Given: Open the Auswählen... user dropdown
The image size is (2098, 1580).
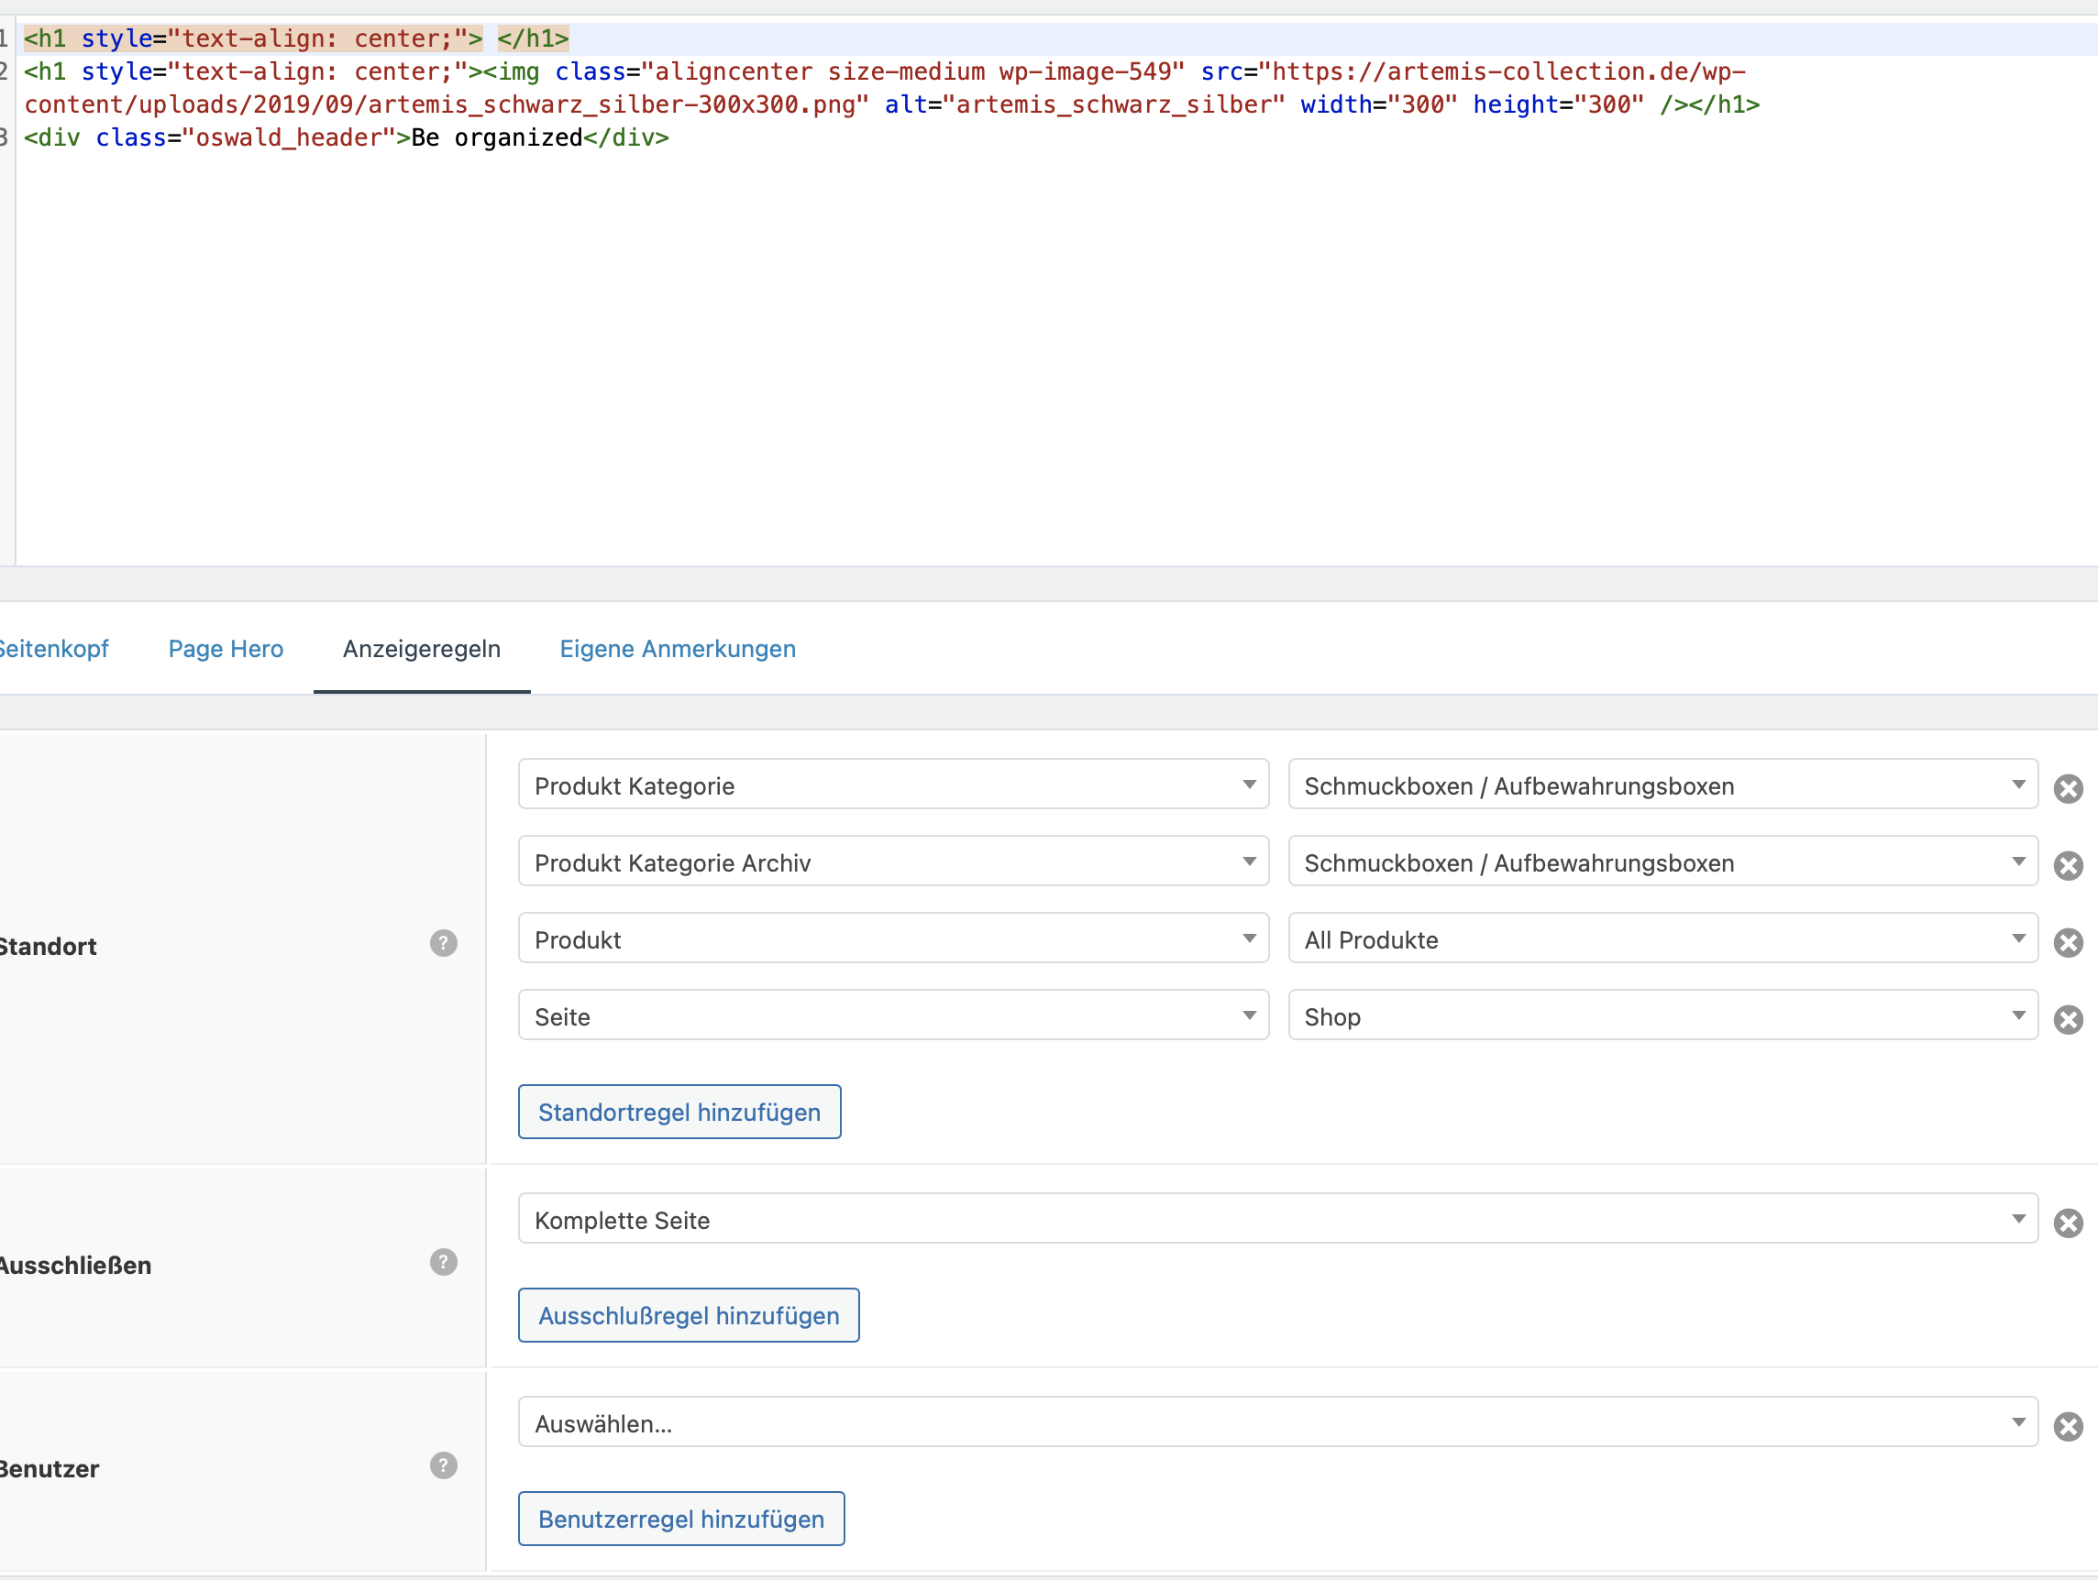Looking at the screenshot, I should pos(1277,1421).
